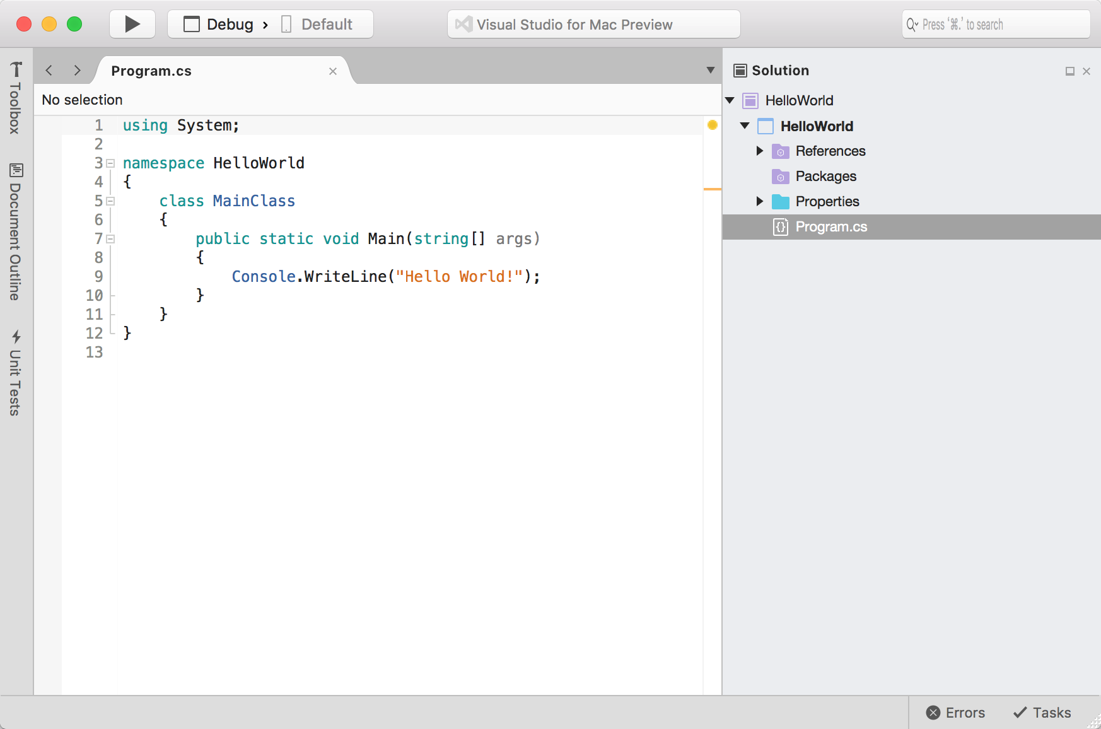
Task: Open the Toolbox side panel
Action: pyautogui.click(x=16, y=97)
